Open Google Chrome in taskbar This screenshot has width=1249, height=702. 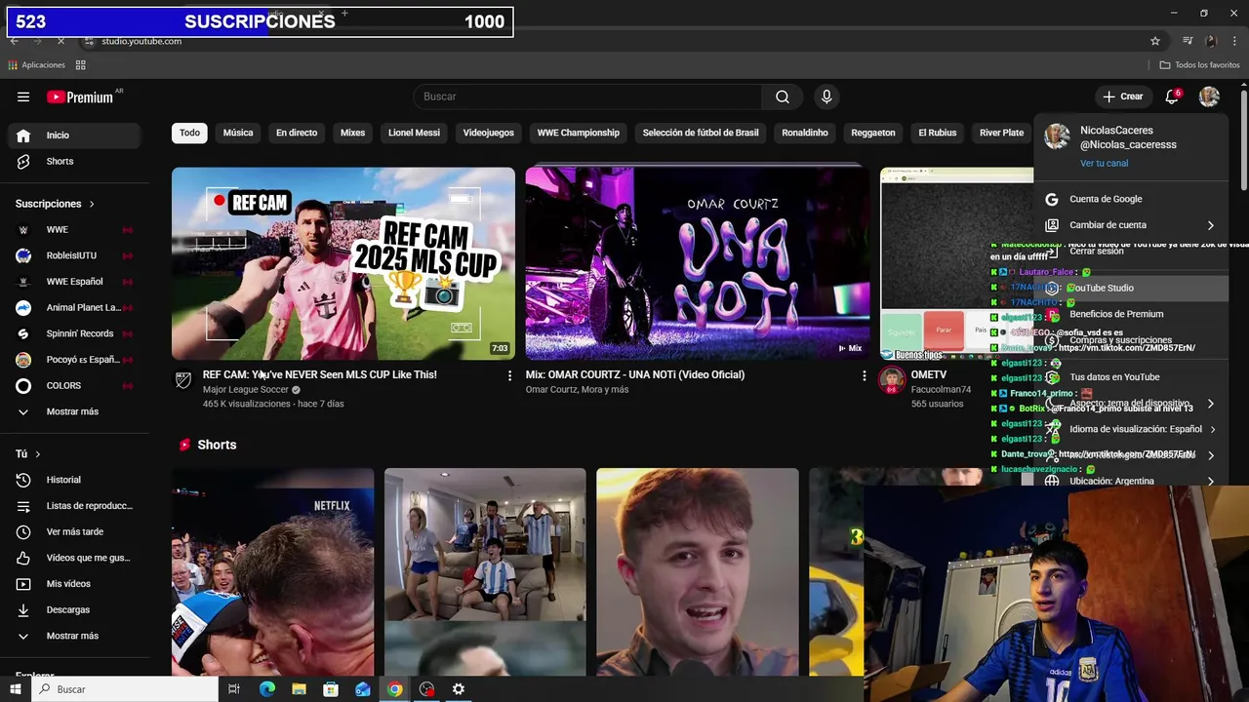pyautogui.click(x=394, y=689)
